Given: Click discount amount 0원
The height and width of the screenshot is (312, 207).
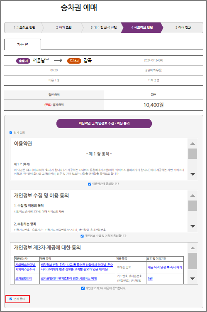Looking at the screenshot, I should tap(153, 94).
